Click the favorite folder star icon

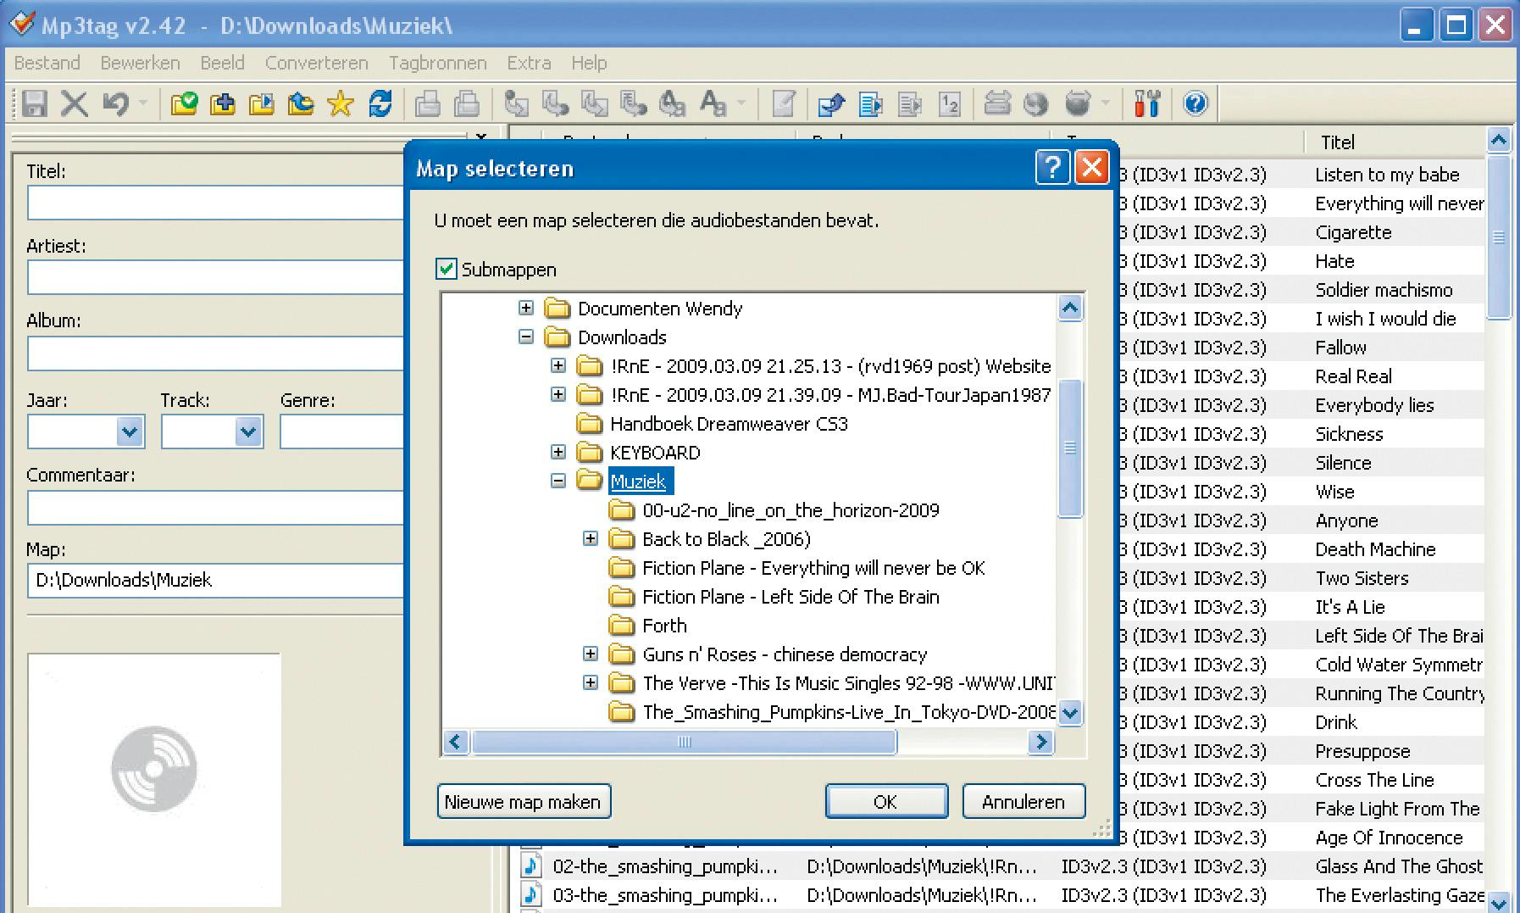(x=340, y=104)
